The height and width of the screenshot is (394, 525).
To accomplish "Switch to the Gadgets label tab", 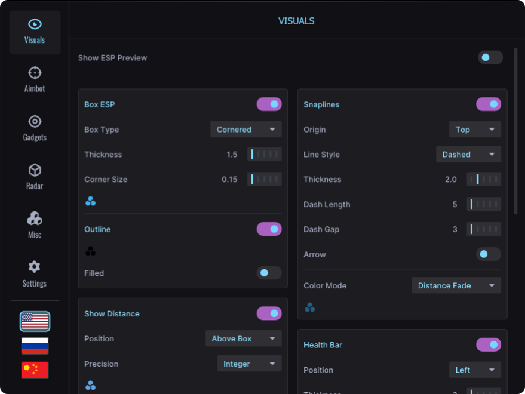I will point(35,137).
